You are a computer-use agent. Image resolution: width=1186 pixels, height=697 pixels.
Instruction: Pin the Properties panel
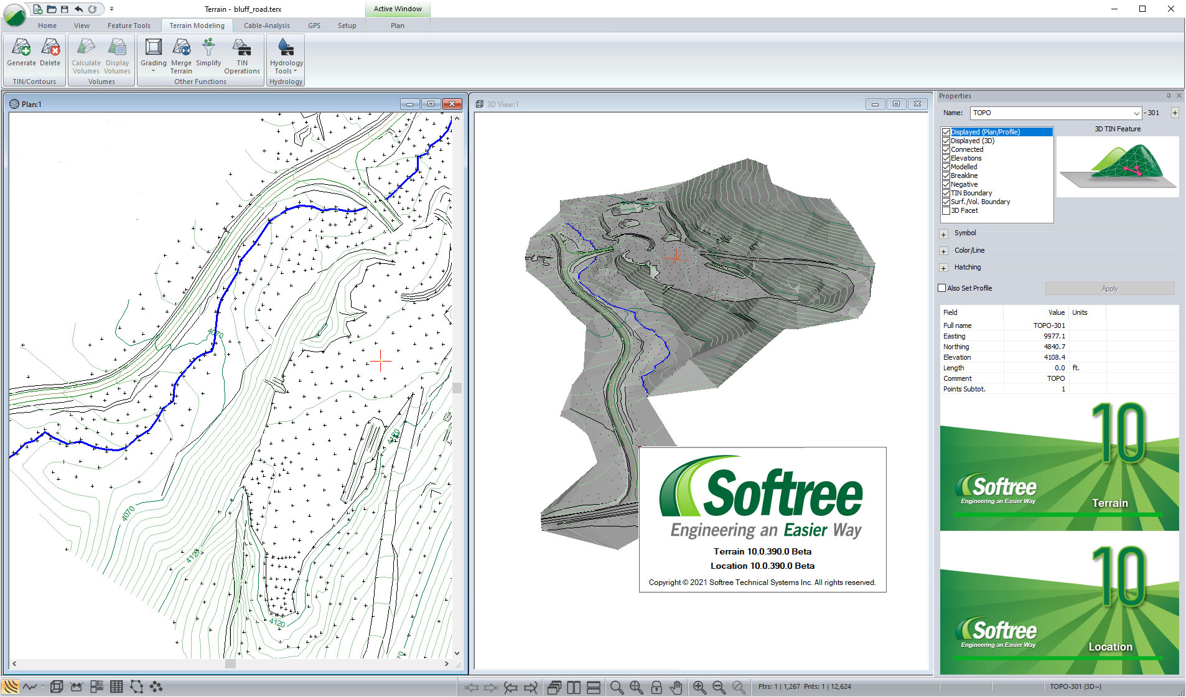click(1168, 96)
